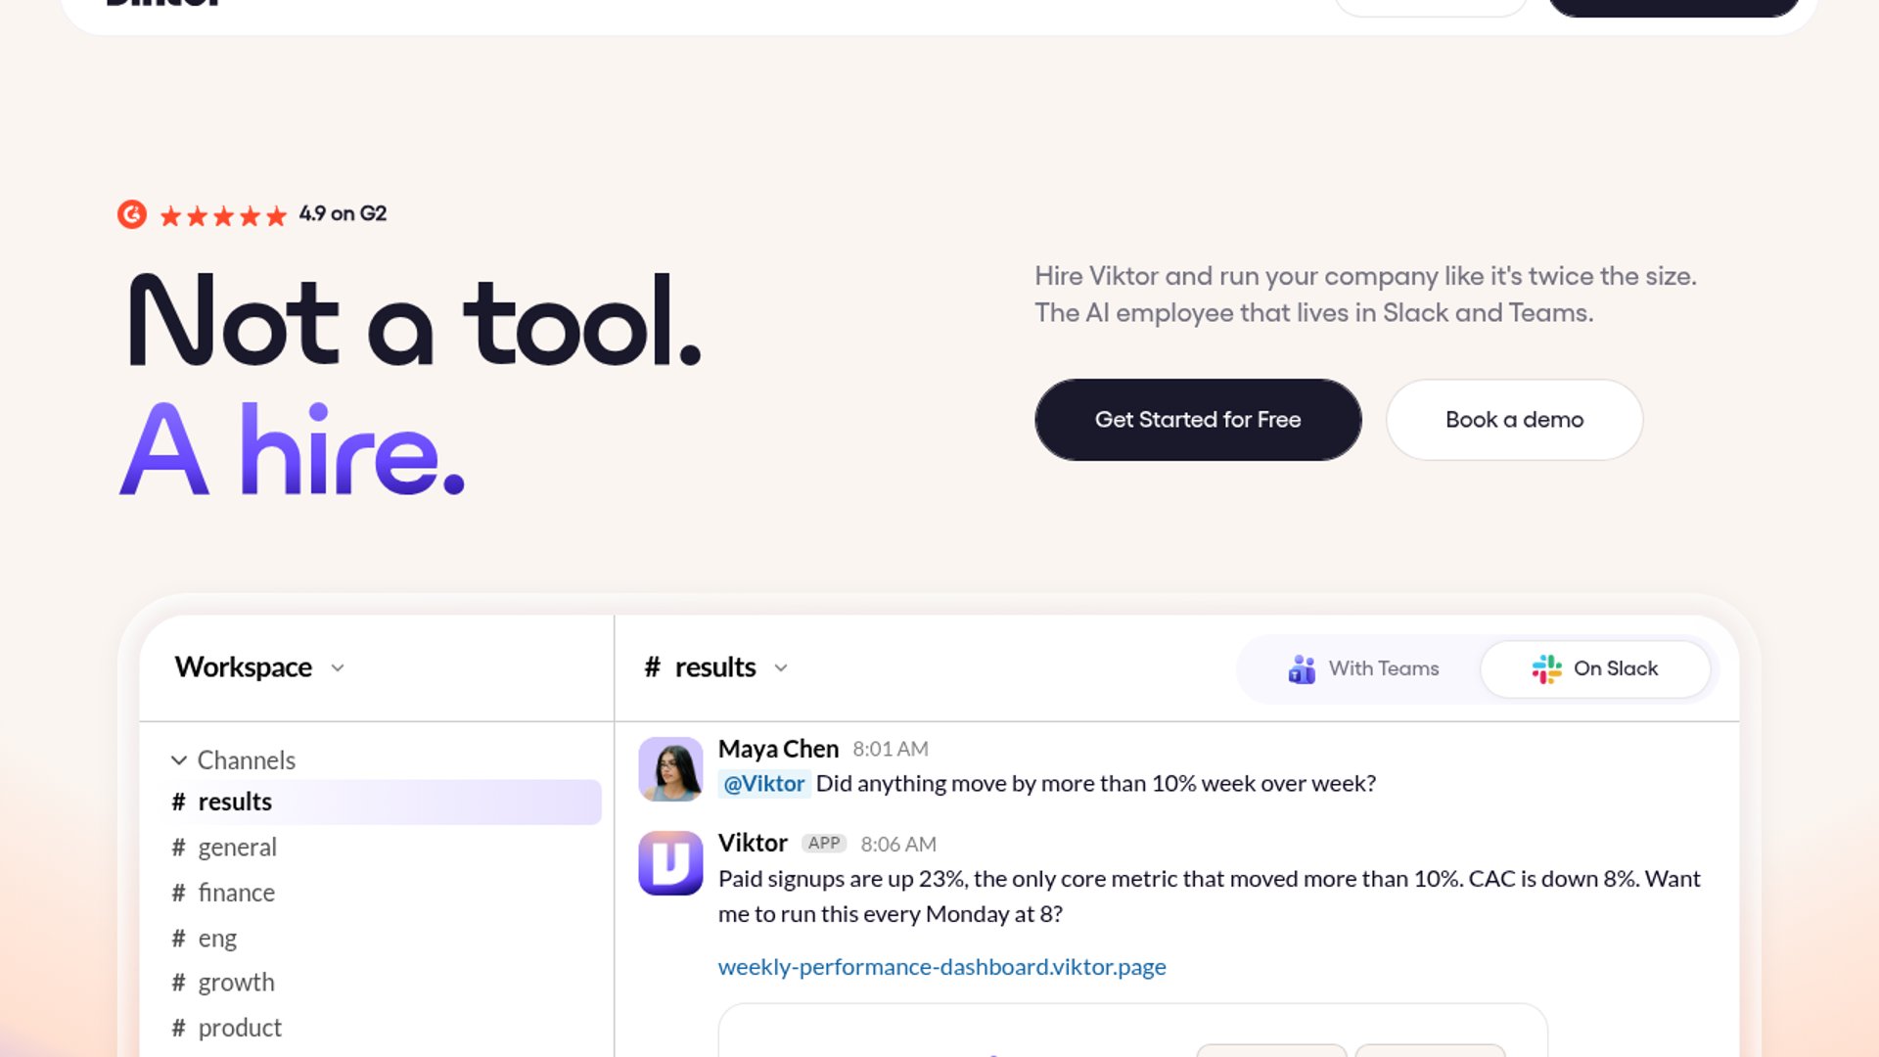Click the 4.9 on G2 text
Viewport: 1879px width, 1057px height.
click(343, 213)
